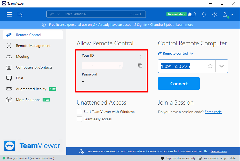240x161 pixels.
Task: Check Start TeamViewer with Windows
Action: coord(79,112)
